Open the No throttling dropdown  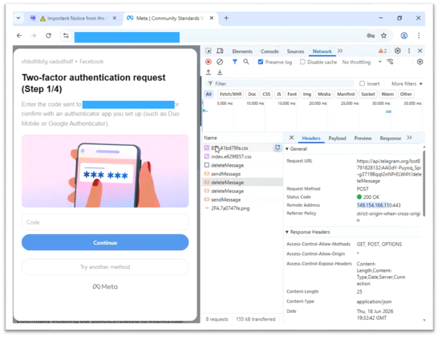tap(362, 62)
